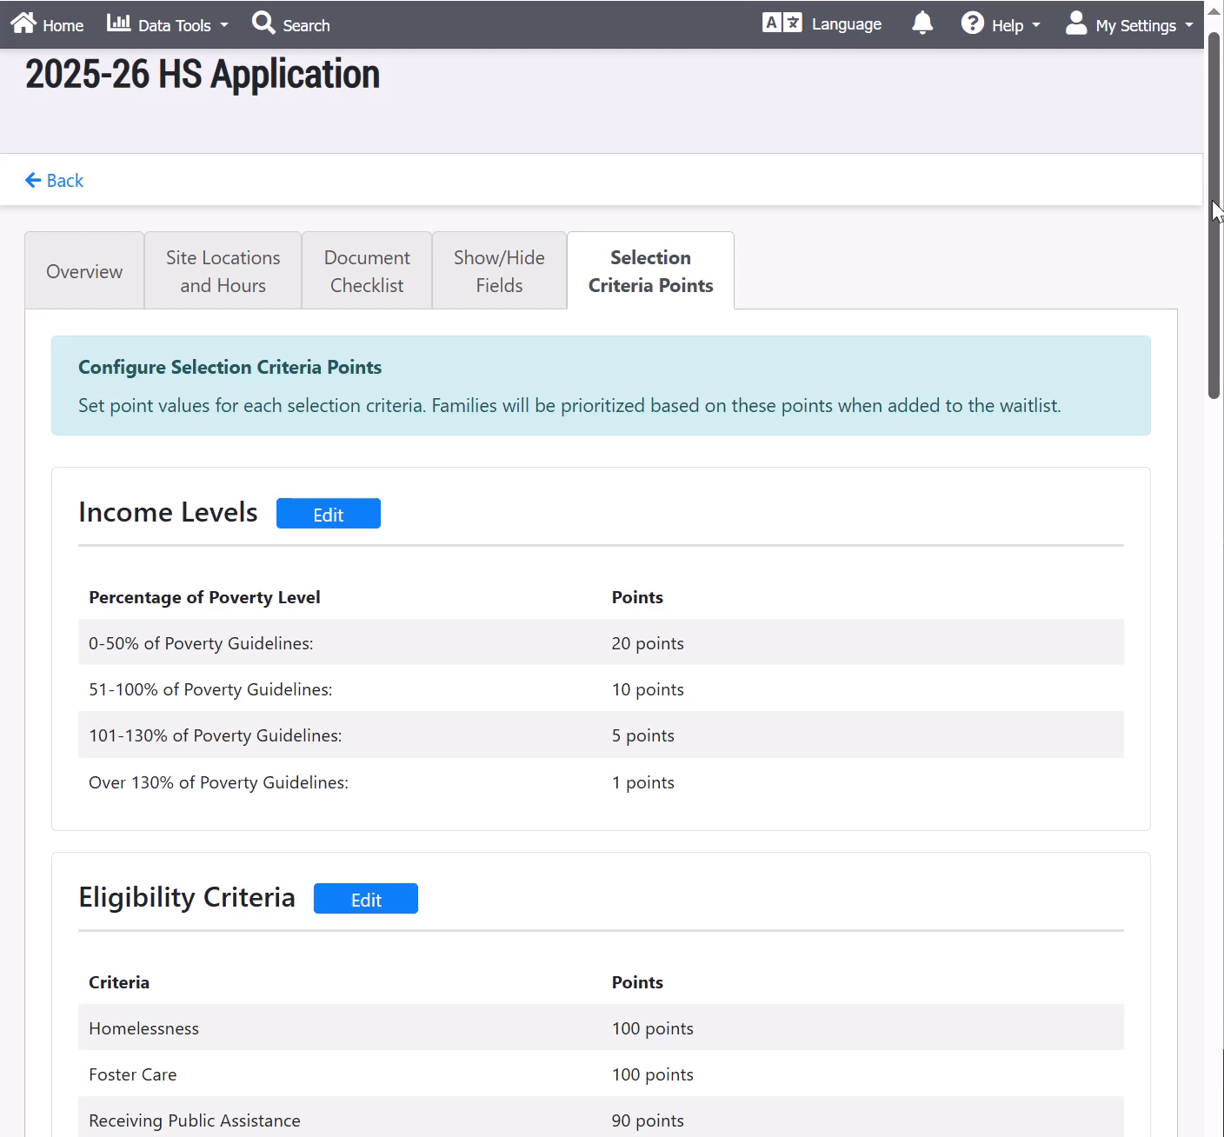Click the vertical scrollbar thumb

1214,215
